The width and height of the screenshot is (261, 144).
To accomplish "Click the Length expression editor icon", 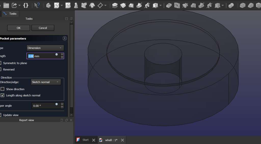I will click(56, 54).
